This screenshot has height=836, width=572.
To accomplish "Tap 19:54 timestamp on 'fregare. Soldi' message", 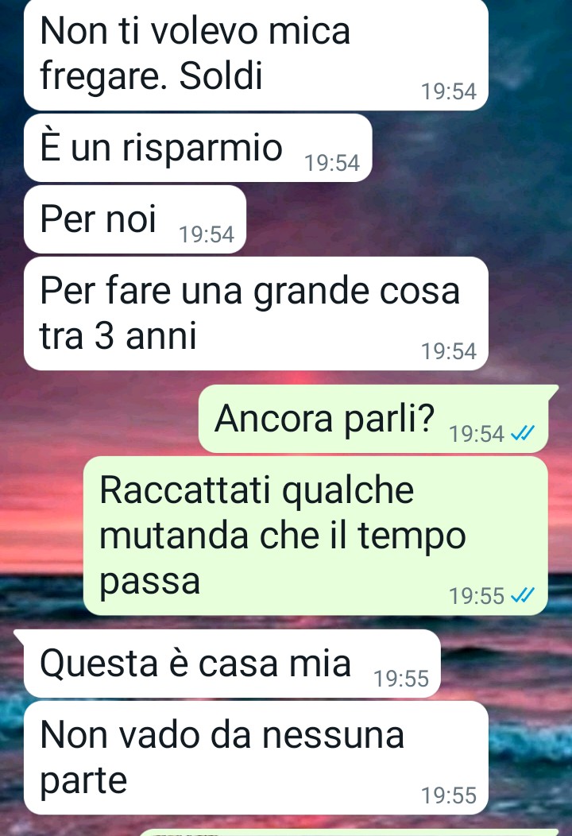I will 449,91.
